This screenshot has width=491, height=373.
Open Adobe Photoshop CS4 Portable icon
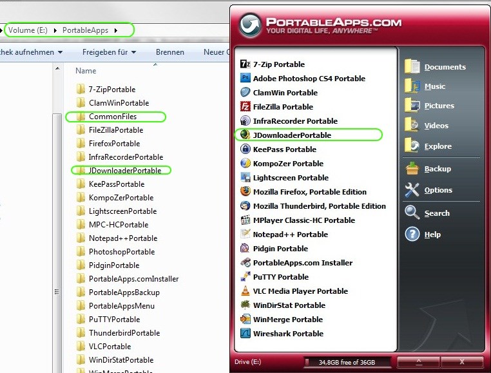pos(246,78)
